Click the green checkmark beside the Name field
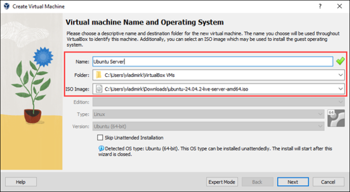The height and width of the screenshot is (192, 350). [340, 61]
